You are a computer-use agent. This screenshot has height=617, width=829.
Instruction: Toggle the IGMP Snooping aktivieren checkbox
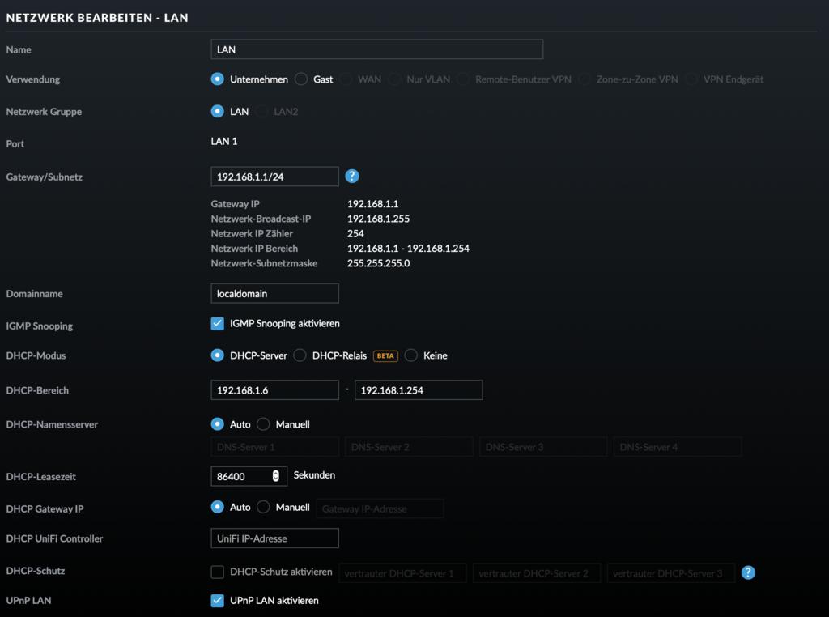click(x=217, y=324)
